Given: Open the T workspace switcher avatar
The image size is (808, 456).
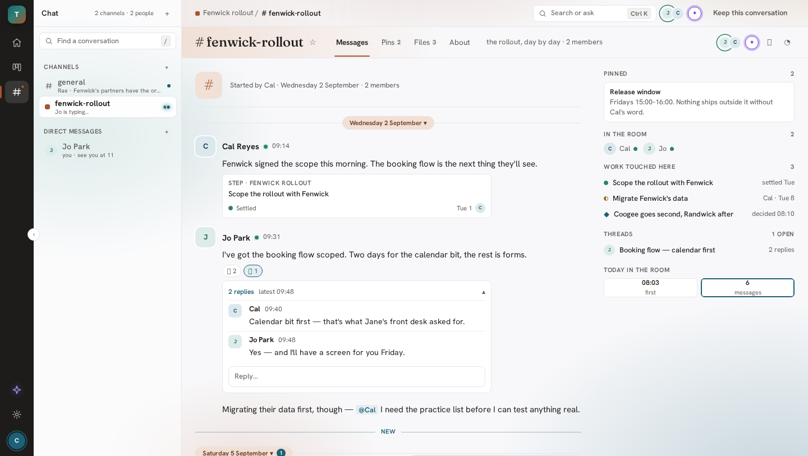Looking at the screenshot, I should [x=17, y=15].
